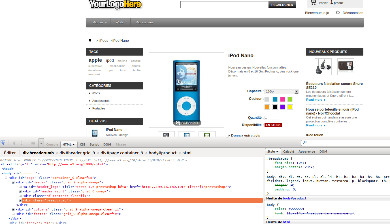Image resolution: width=390 pixels, height=224 pixels.
Task: Expand the div id="columns" node
Action: click(13, 209)
